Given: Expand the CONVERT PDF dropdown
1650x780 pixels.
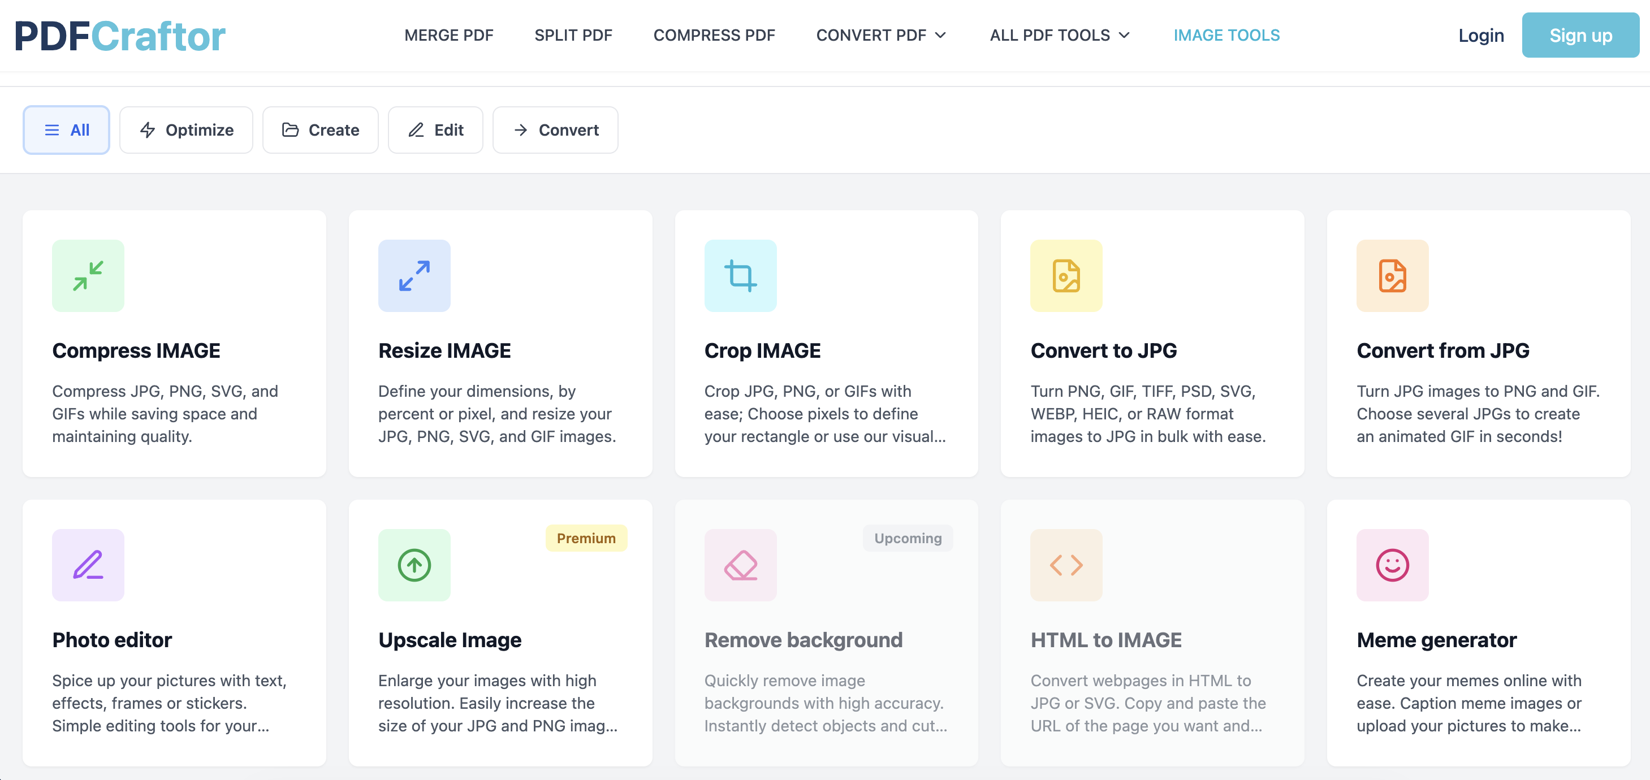Looking at the screenshot, I should [881, 35].
